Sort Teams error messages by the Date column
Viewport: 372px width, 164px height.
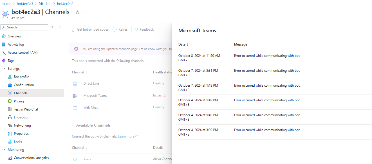click(x=183, y=44)
